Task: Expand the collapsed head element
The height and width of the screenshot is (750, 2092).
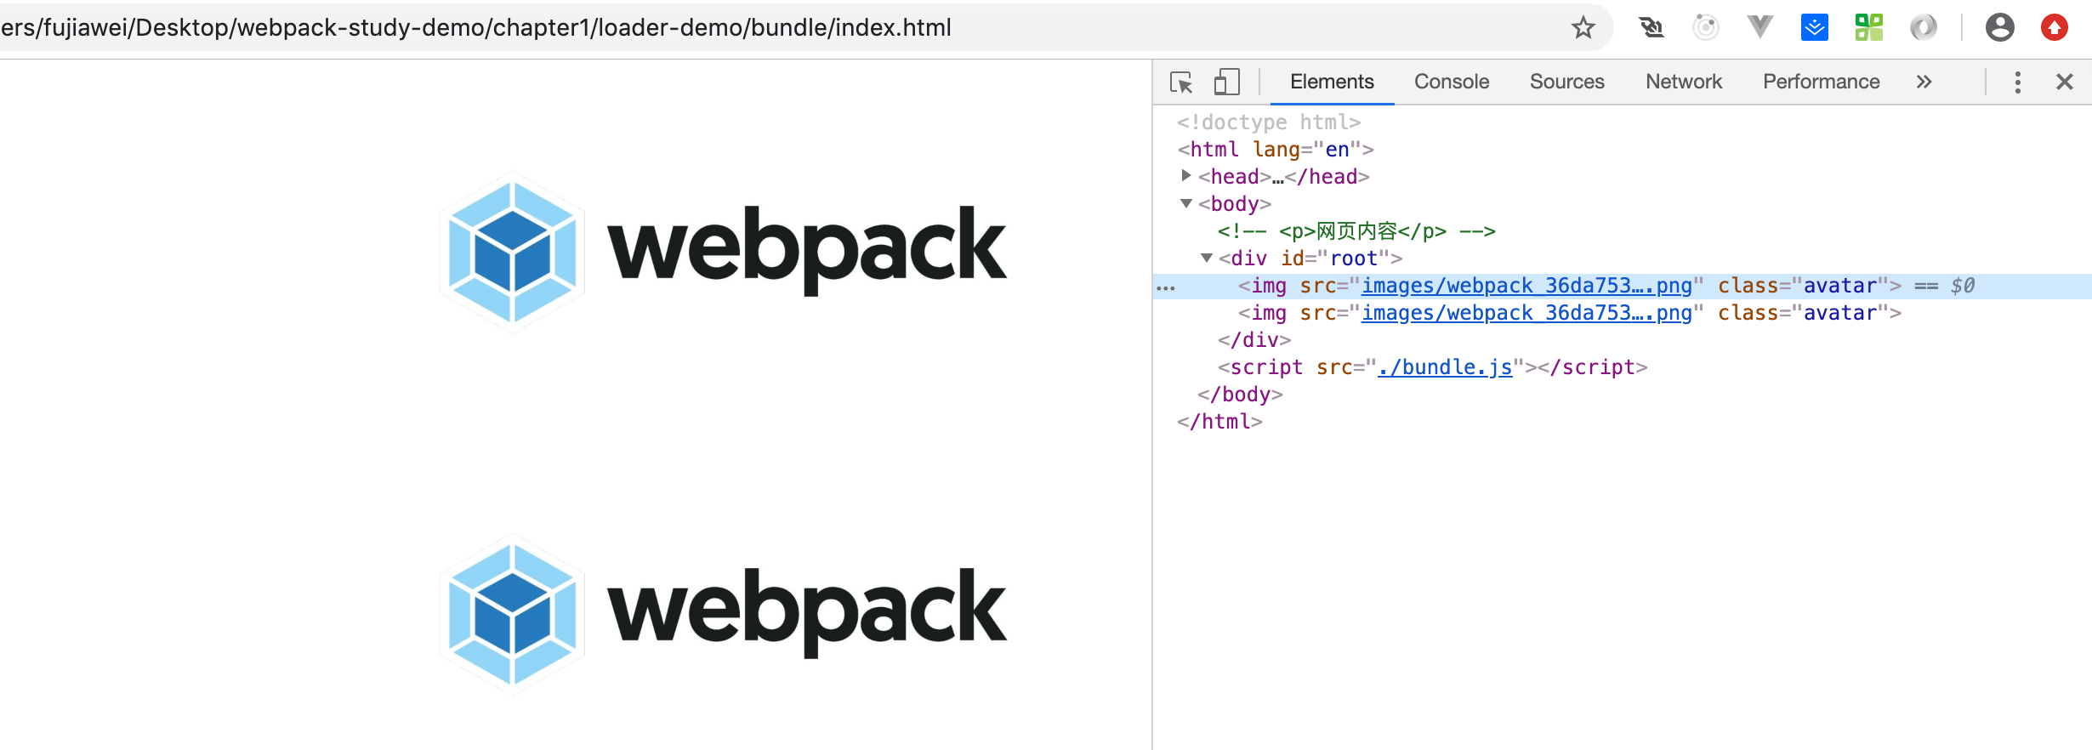Action: [x=1186, y=176]
